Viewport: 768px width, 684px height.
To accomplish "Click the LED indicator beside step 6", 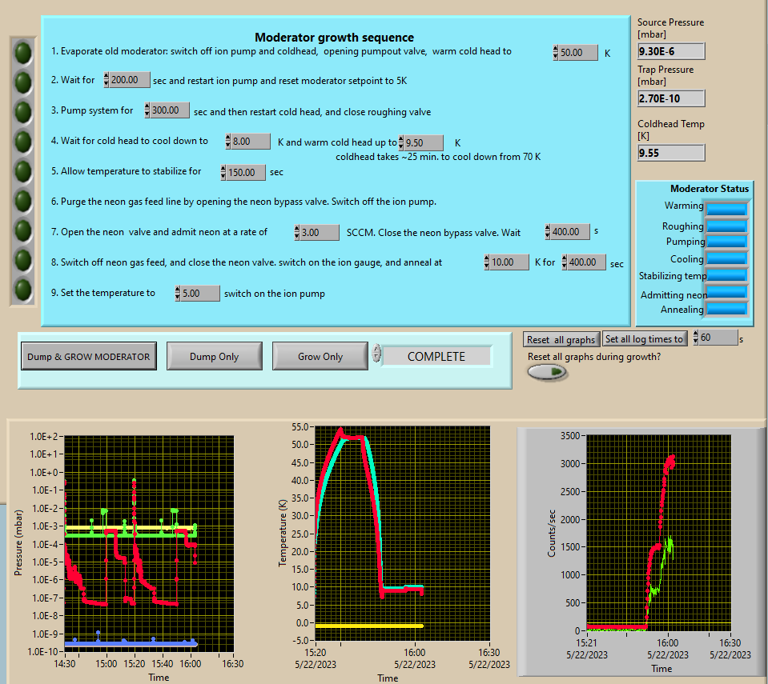I will tap(23, 200).
